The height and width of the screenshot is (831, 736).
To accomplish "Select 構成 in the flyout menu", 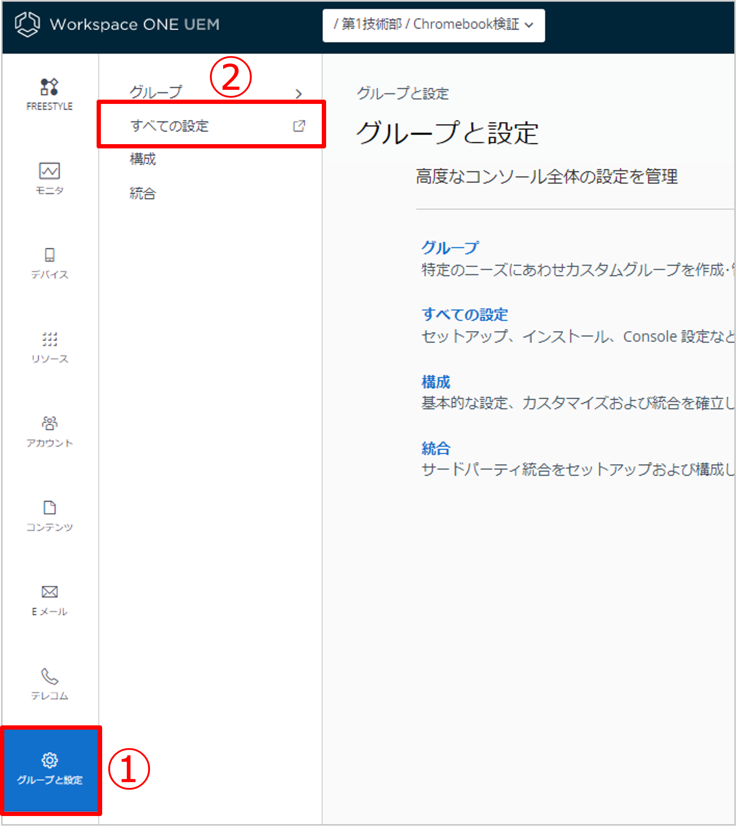I will [x=143, y=159].
